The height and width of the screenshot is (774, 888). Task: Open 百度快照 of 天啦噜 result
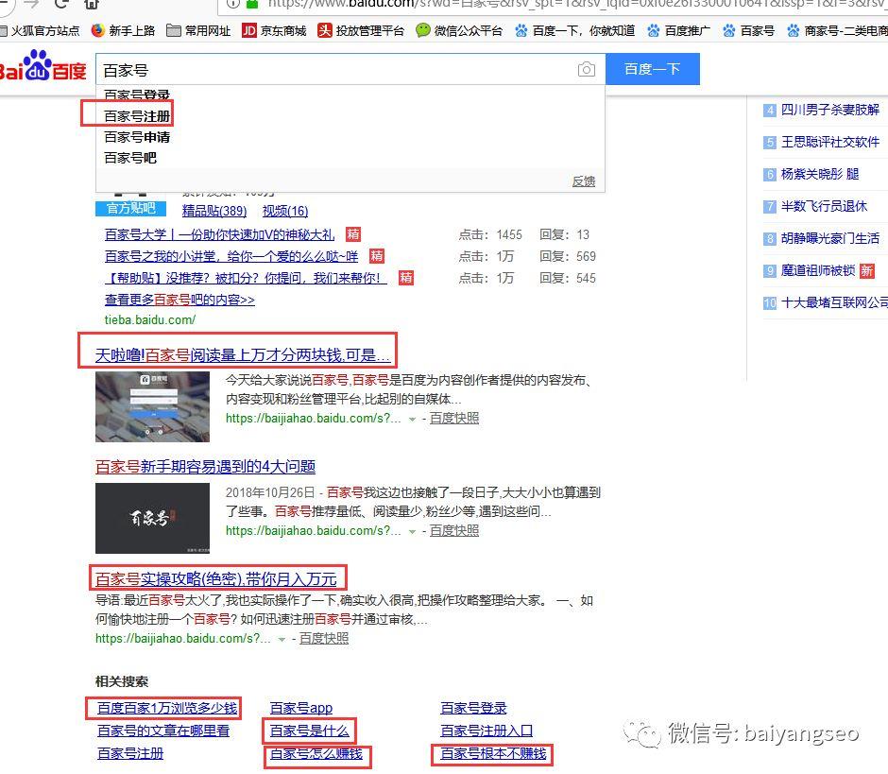(x=454, y=418)
